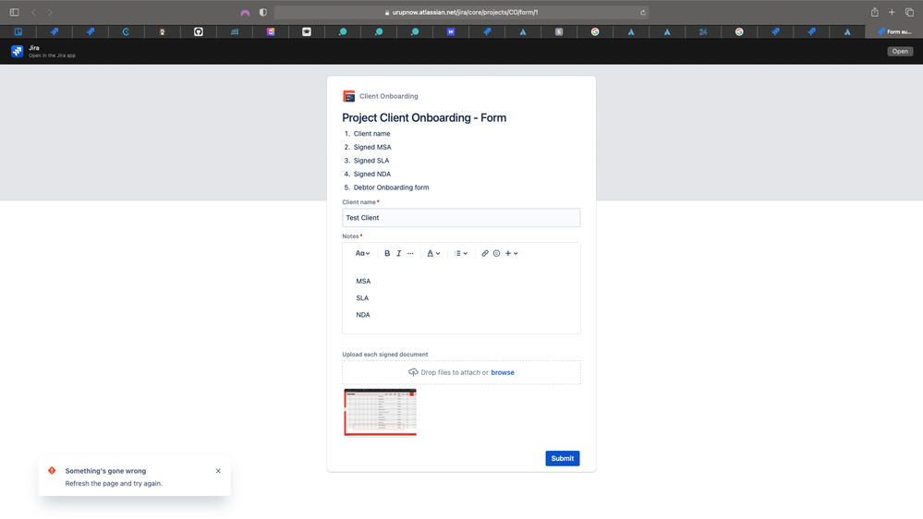923x519 pixels.
Task: Open the insert plus dropdown
Action: (x=512, y=254)
